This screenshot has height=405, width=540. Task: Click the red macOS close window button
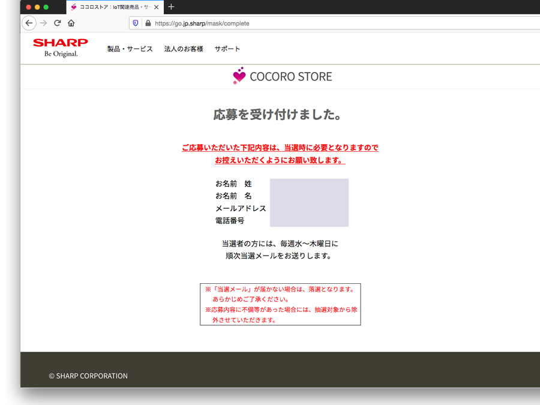(x=29, y=7)
